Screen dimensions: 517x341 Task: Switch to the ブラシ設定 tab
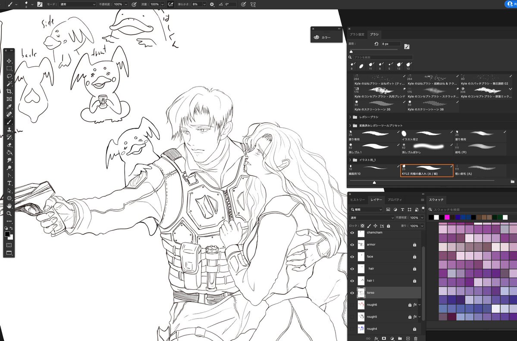click(357, 34)
